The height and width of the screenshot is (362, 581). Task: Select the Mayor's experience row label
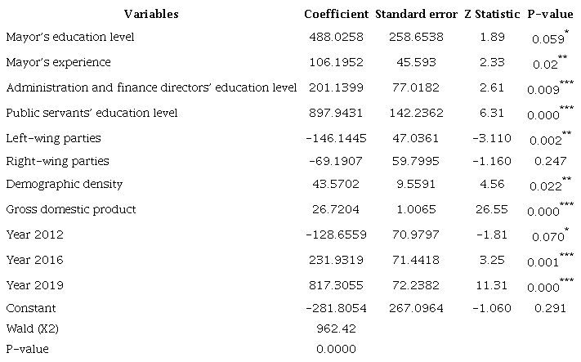57,62
